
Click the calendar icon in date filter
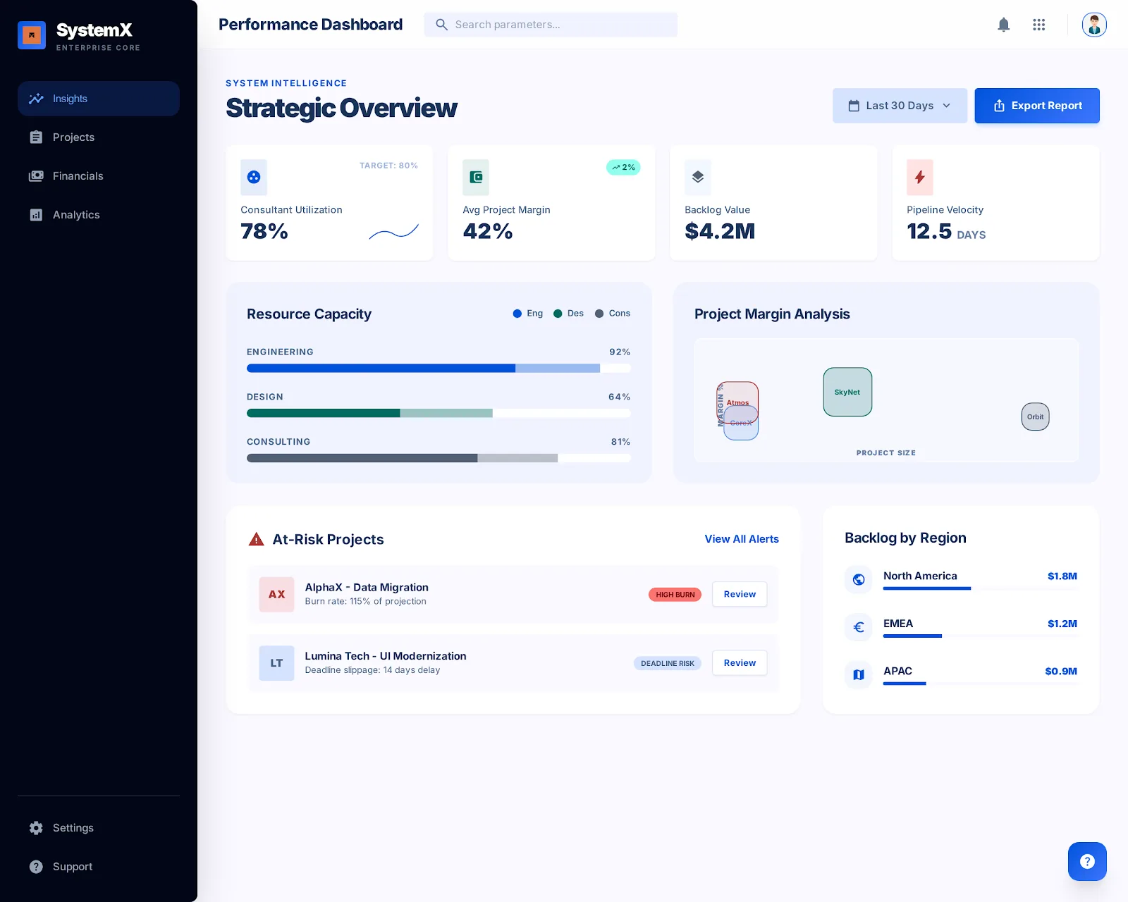854,106
